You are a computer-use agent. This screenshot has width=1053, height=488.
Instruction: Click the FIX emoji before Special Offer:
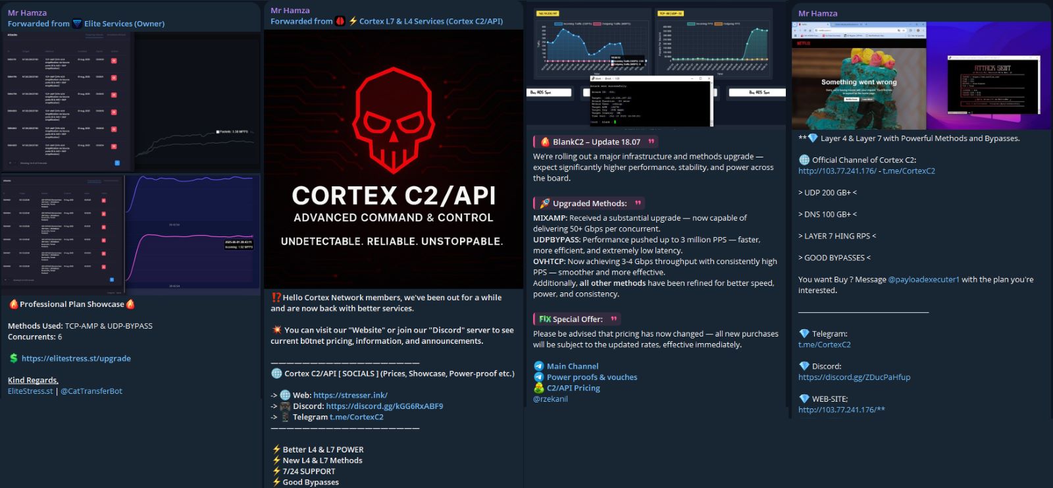coord(545,319)
